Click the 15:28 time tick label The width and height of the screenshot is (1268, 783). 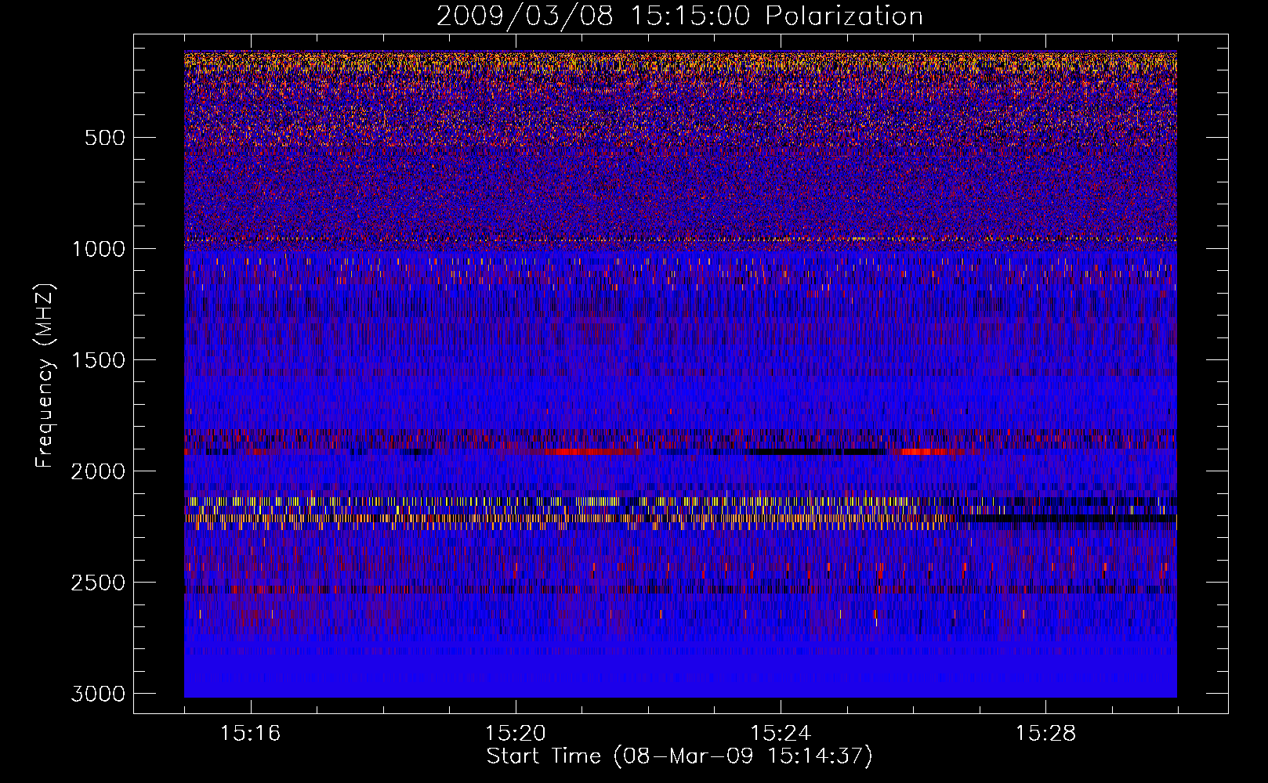pyautogui.click(x=1045, y=733)
